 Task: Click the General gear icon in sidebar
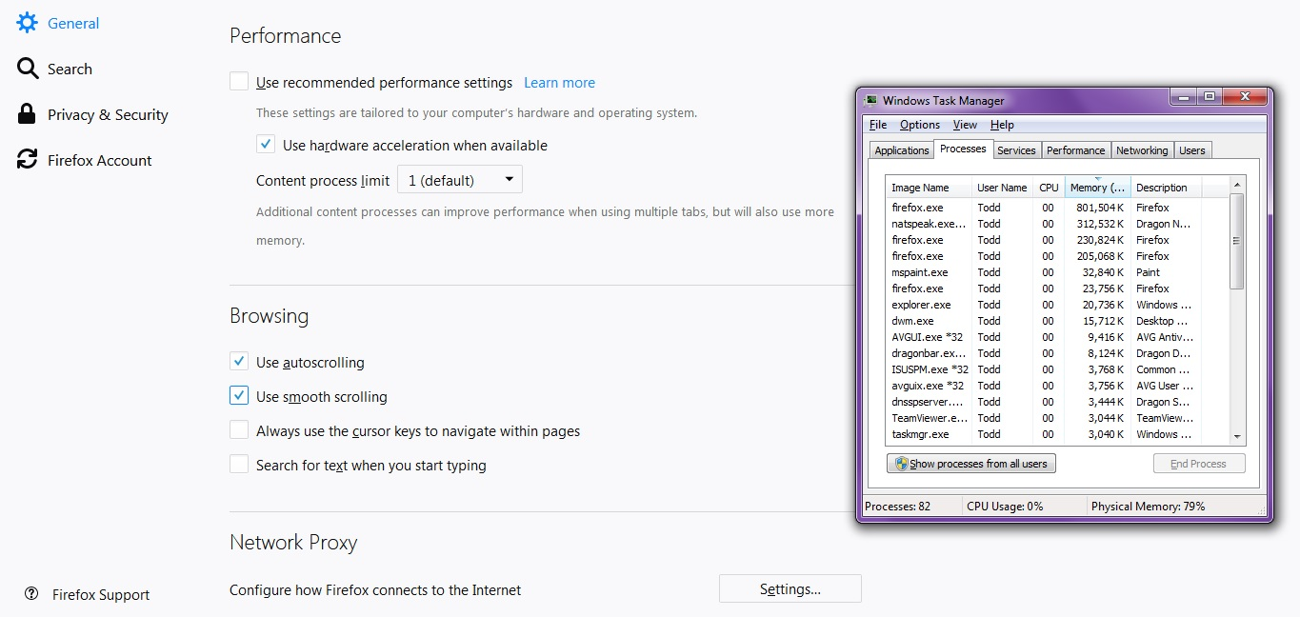coord(28,23)
